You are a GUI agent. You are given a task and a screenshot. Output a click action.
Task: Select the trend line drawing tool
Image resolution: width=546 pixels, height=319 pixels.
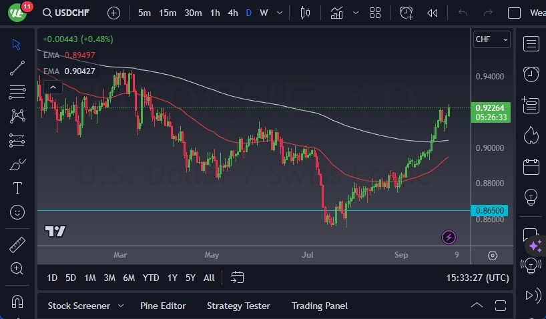[17, 67]
